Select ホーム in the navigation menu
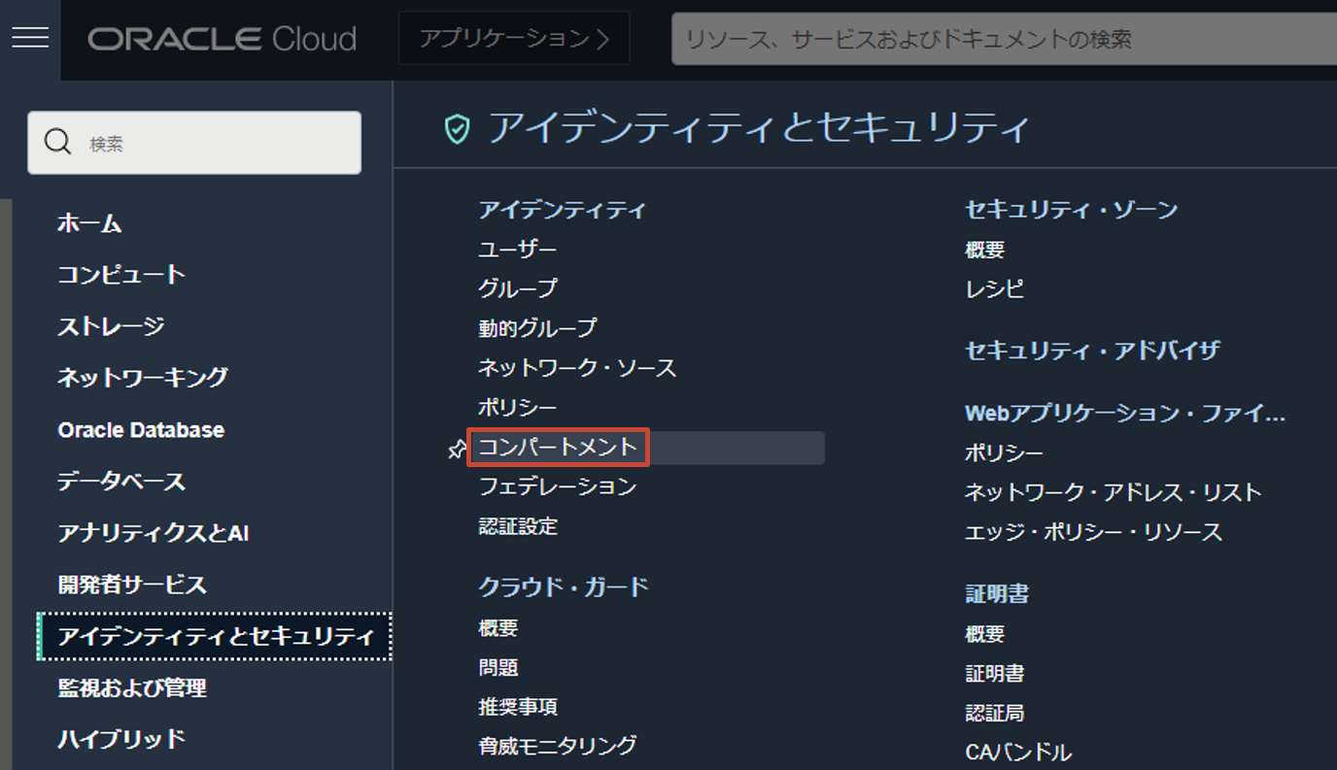The width and height of the screenshot is (1337, 770). point(89,223)
